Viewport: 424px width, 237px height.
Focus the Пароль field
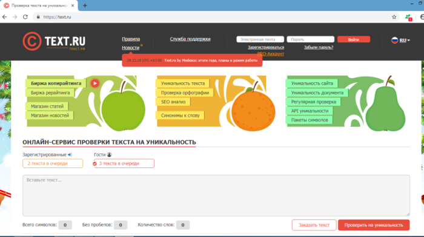tap(310, 39)
